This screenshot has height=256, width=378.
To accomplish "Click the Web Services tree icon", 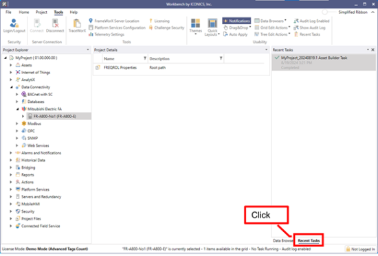I will pyautogui.click(x=24, y=146).
